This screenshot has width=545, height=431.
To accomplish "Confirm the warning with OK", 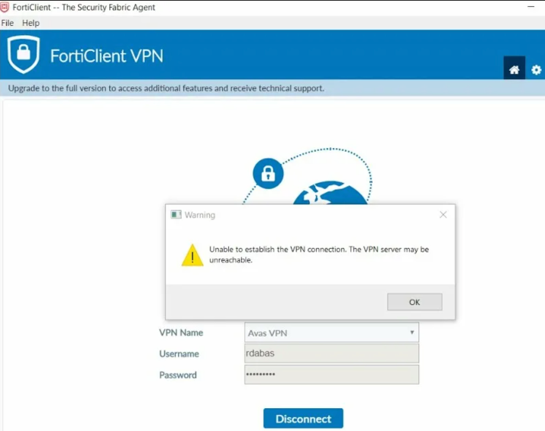I will click(x=414, y=302).
